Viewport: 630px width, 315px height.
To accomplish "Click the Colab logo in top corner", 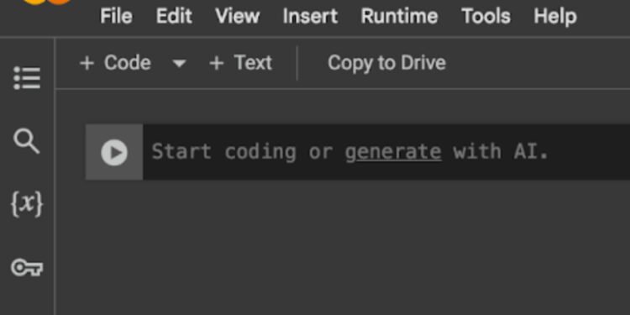I will 47,2.
